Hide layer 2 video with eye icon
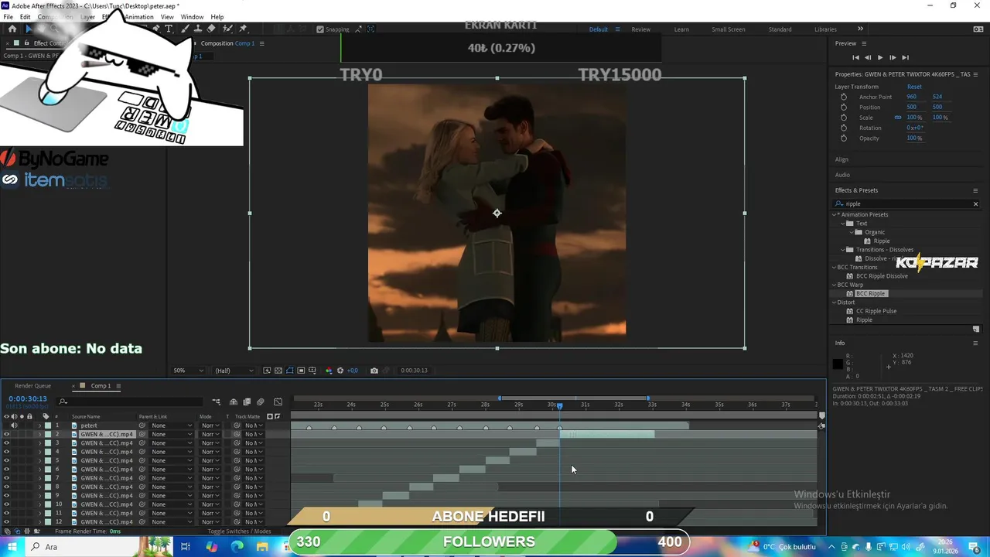The height and width of the screenshot is (557, 990). point(6,434)
